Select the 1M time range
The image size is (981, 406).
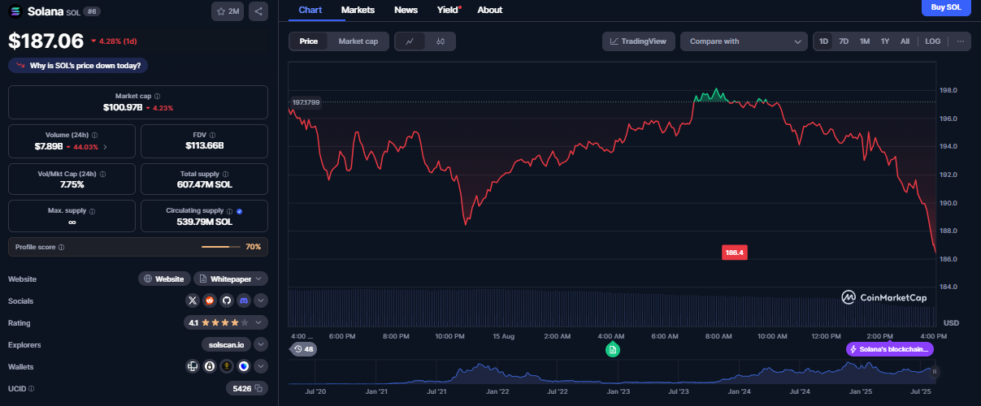pyautogui.click(x=865, y=41)
